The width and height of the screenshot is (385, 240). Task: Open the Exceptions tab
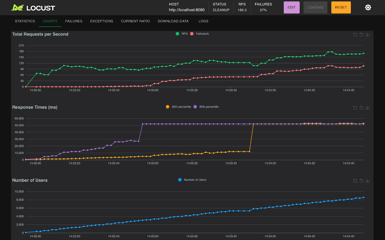click(x=102, y=21)
